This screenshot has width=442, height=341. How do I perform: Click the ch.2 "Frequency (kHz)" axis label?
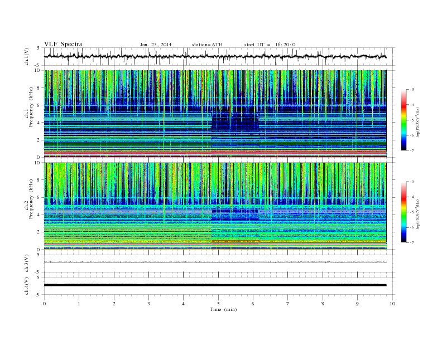tap(31, 198)
